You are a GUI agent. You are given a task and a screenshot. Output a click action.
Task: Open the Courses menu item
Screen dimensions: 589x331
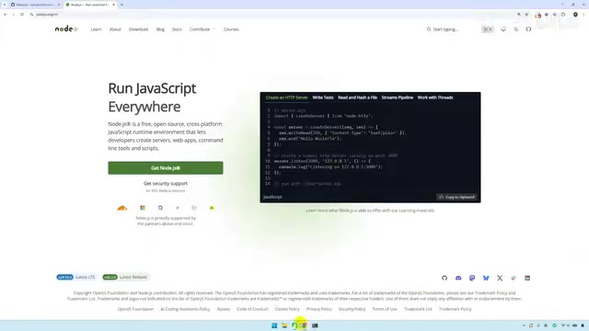coord(231,29)
